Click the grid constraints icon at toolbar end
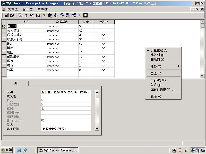The width and height of the screenshot is (206, 154). pos(85,15)
